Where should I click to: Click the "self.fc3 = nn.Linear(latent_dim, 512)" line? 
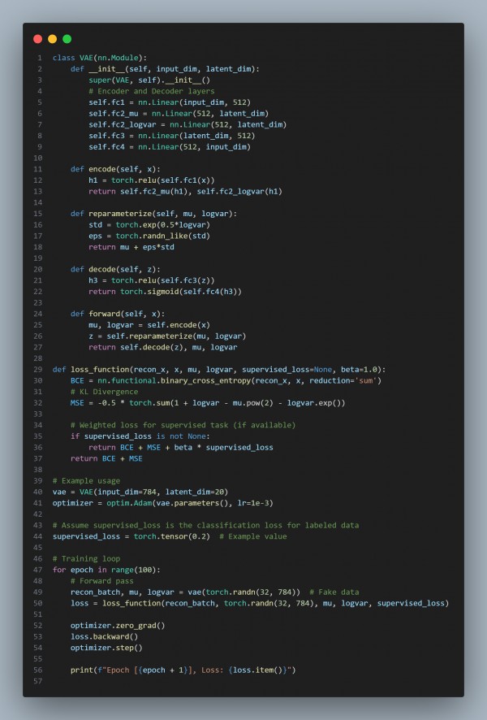[171, 136]
